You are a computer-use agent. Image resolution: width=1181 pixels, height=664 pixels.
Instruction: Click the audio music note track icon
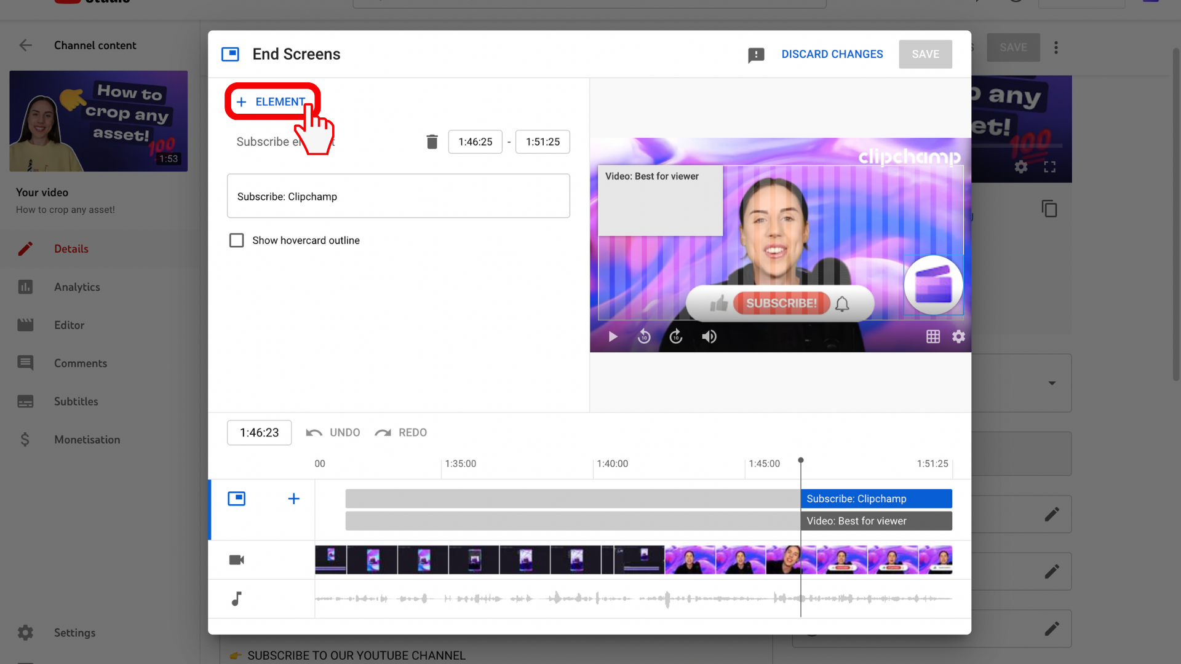(x=237, y=598)
